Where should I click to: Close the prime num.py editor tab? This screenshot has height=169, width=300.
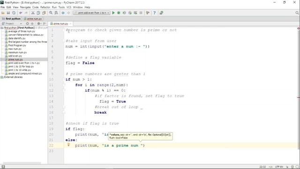[70, 23]
